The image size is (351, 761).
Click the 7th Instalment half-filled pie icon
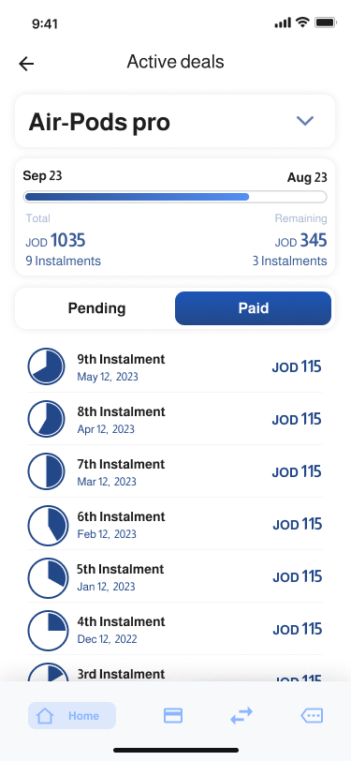46,471
